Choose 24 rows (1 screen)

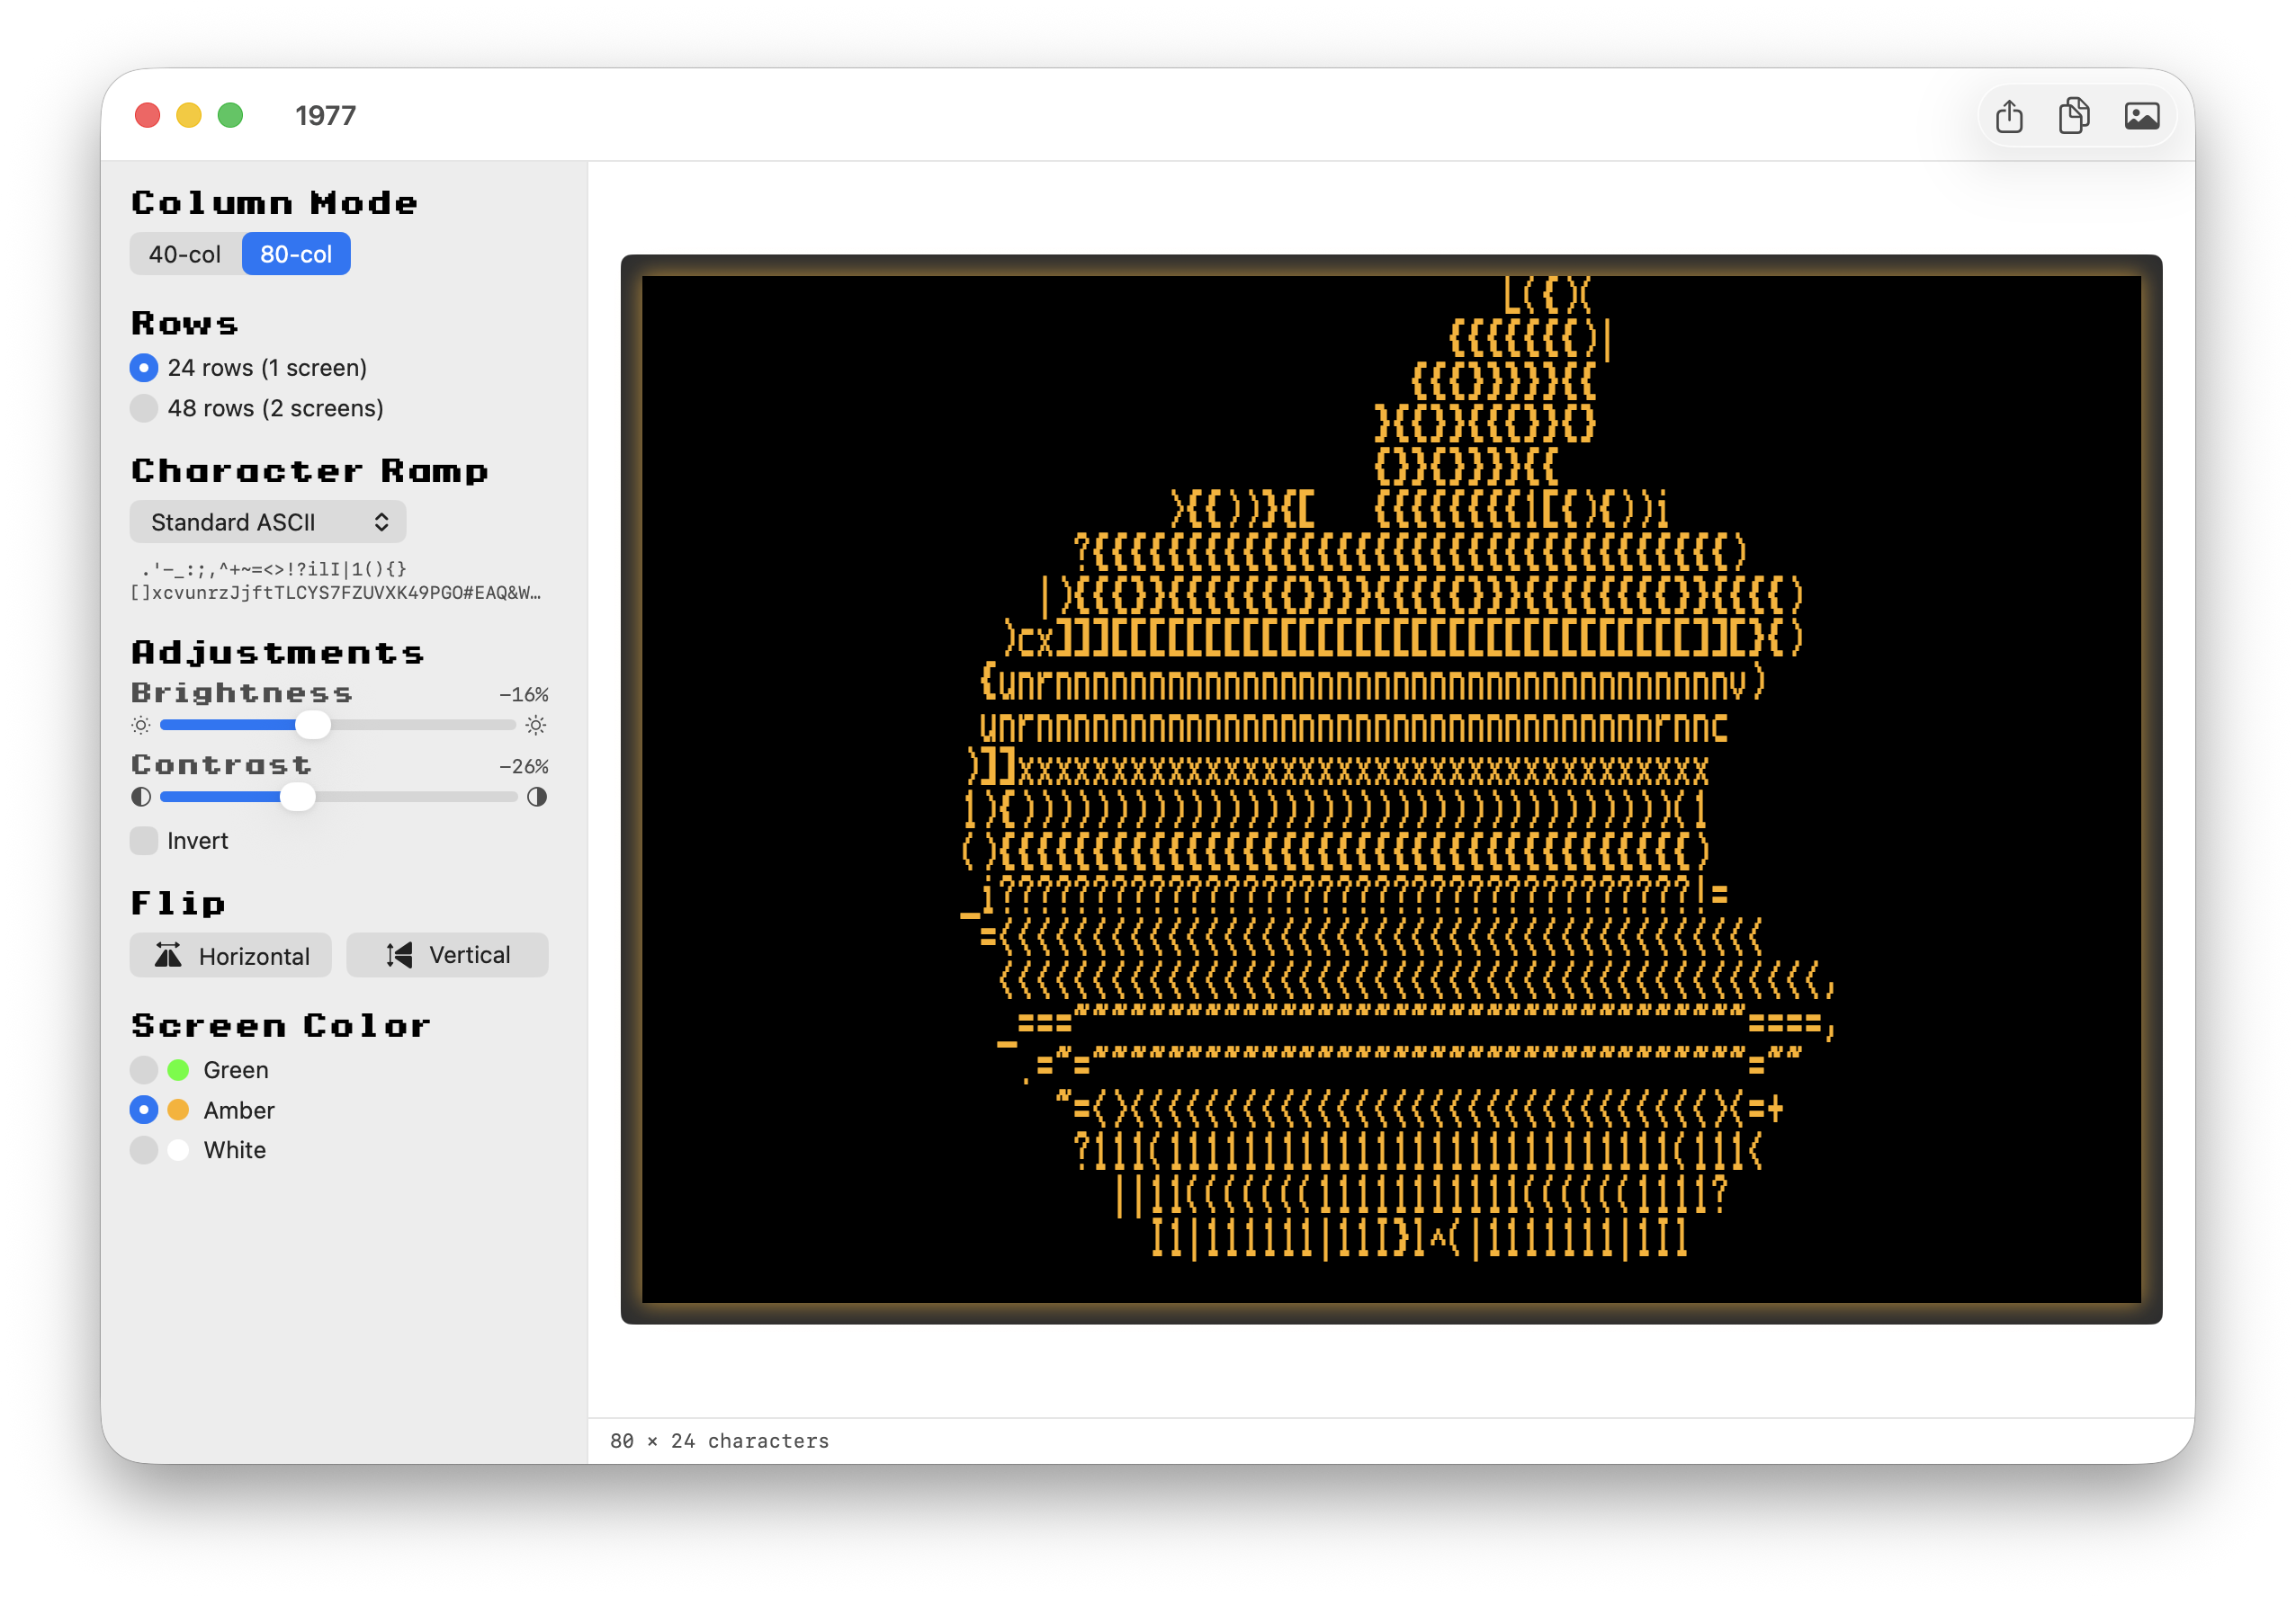click(249, 368)
